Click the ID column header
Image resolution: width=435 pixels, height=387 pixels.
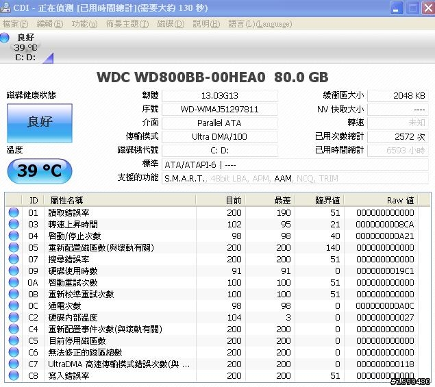[x=33, y=200]
